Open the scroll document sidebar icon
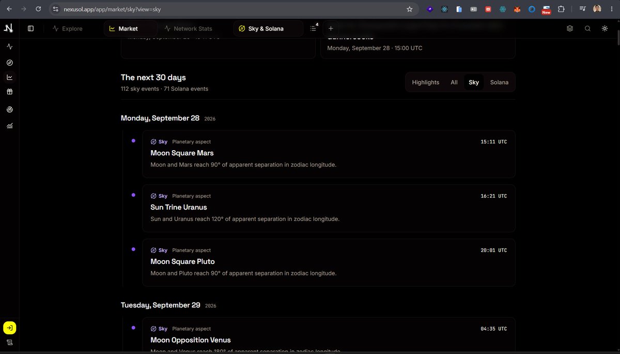 click(x=9, y=343)
